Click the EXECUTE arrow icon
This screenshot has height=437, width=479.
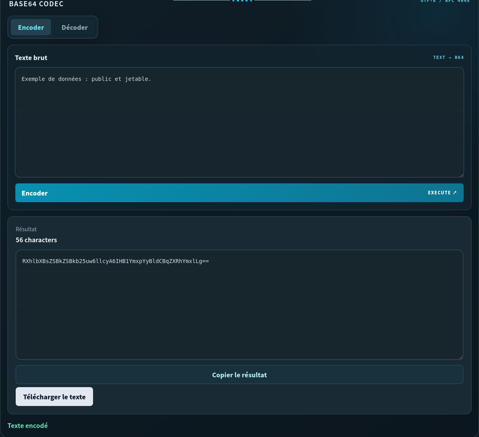[455, 193]
